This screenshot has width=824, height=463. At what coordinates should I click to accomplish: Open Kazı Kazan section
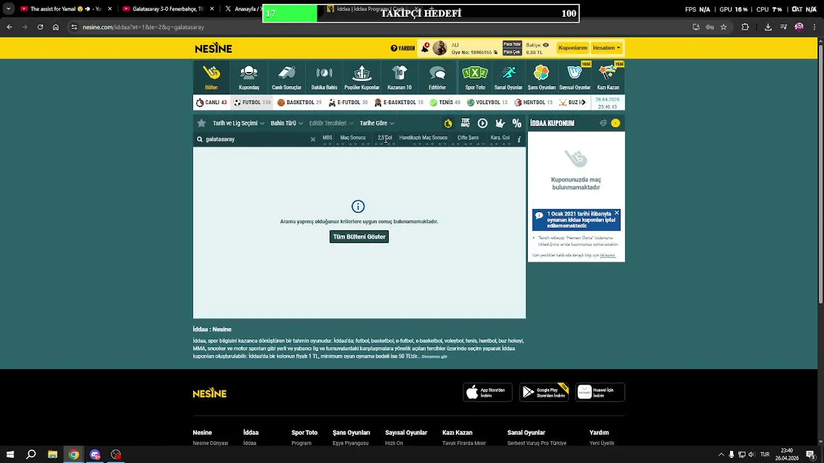(x=608, y=77)
